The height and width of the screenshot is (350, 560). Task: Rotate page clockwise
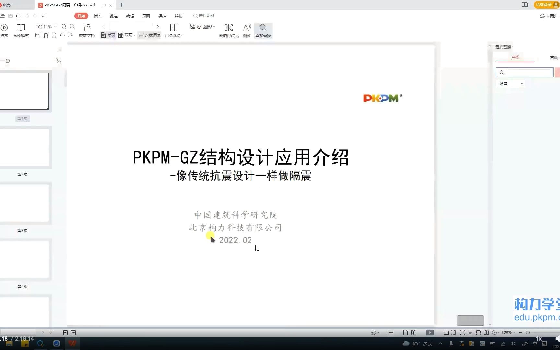(70, 35)
